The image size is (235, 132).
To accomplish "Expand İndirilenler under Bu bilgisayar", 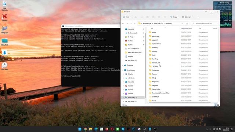I will pos(123,78).
